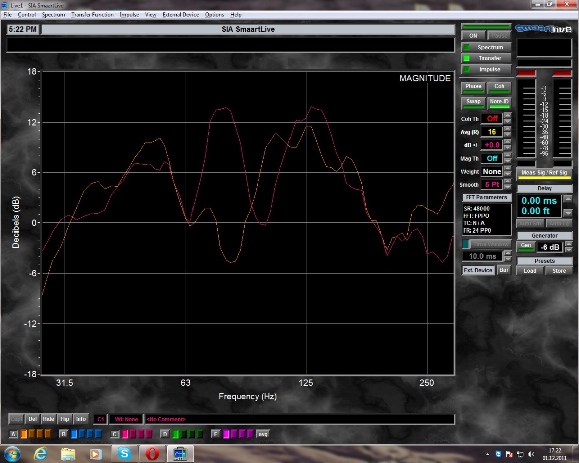Toggle the Phase display
Viewport: 579px width, 463px height.
pyautogui.click(x=473, y=87)
